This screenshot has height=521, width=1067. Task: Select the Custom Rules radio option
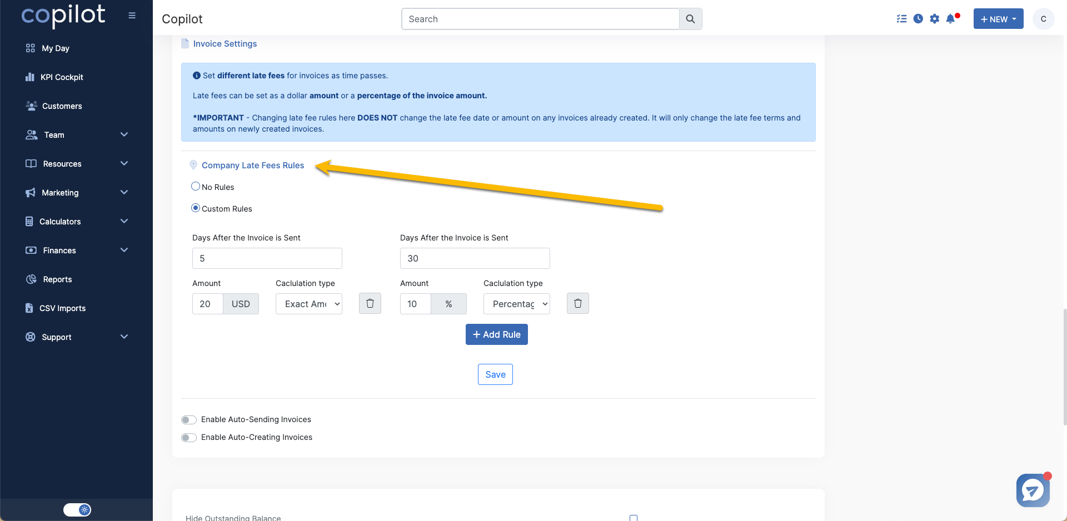coord(196,208)
